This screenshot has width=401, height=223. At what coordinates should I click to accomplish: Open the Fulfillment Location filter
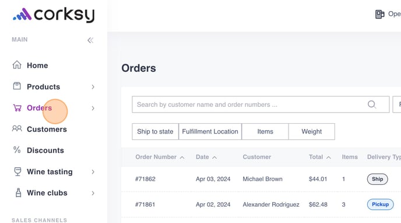(210, 131)
